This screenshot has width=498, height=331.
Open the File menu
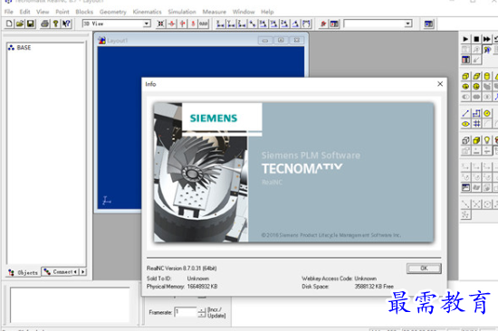click(x=8, y=12)
